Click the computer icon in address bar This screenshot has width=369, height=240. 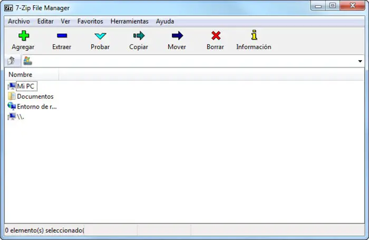(x=27, y=61)
